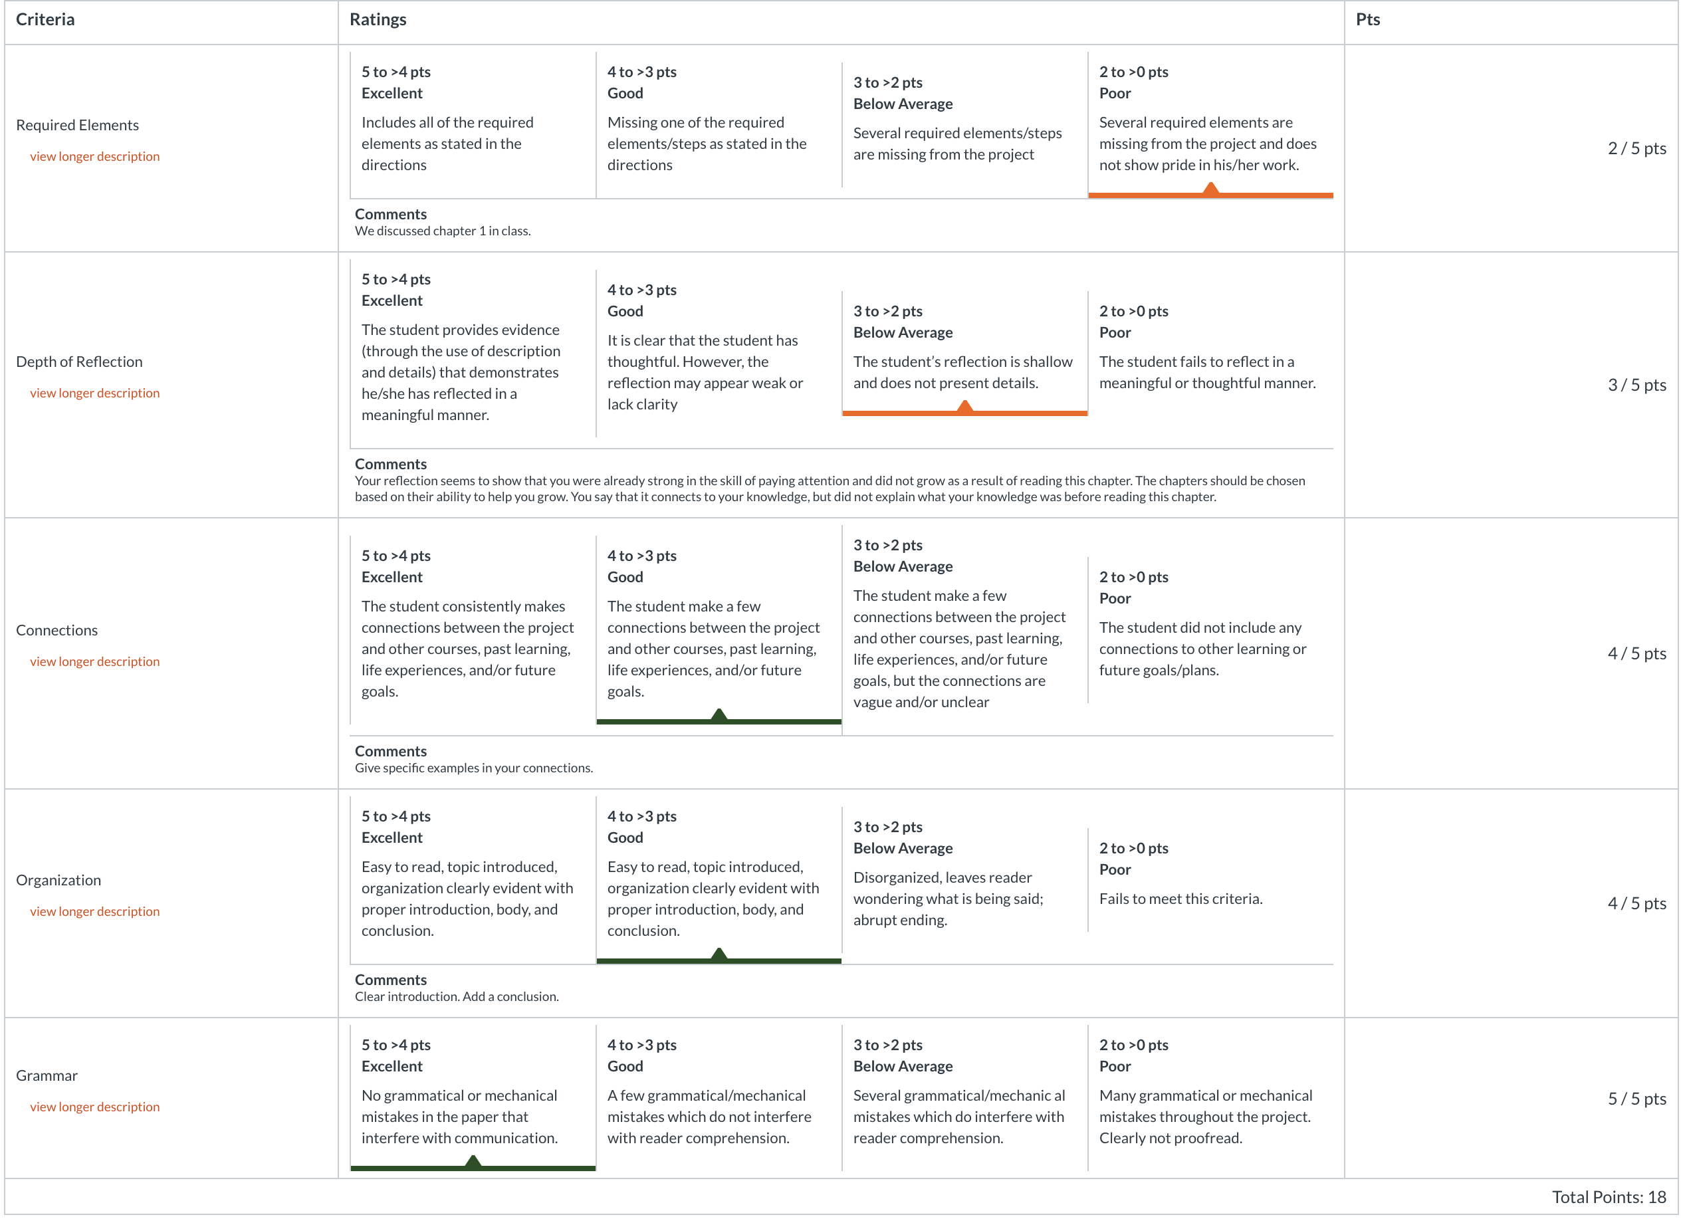
Task: Open longer description for Required Elements
Action: coord(94,157)
